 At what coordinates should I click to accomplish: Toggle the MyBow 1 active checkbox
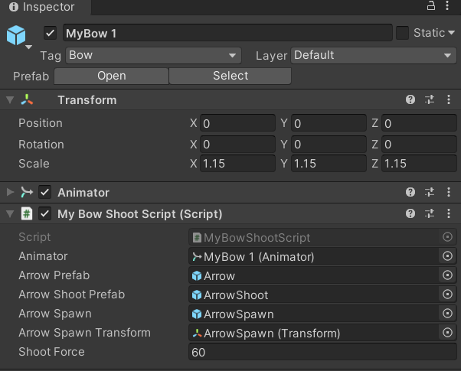pyautogui.click(x=51, y=33)
